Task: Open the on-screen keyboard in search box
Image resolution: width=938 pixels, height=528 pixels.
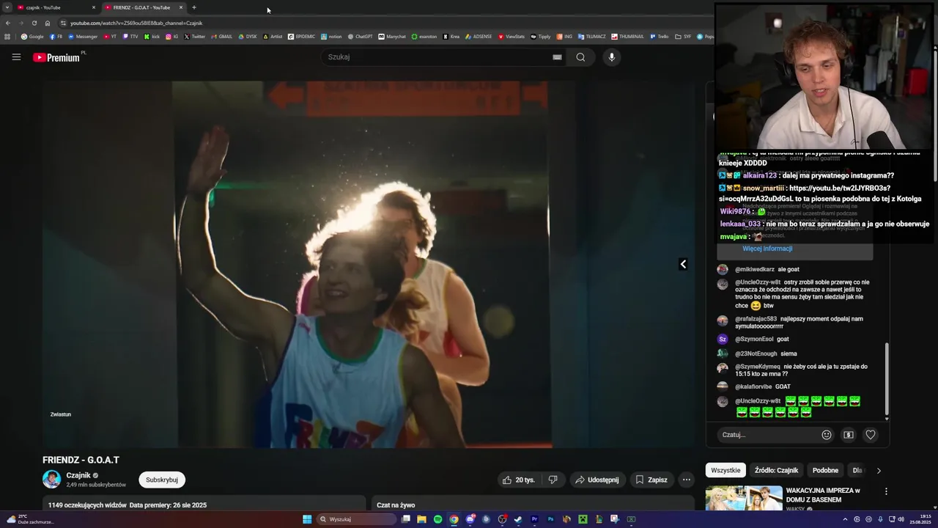Action: click(x=557, y=57)
